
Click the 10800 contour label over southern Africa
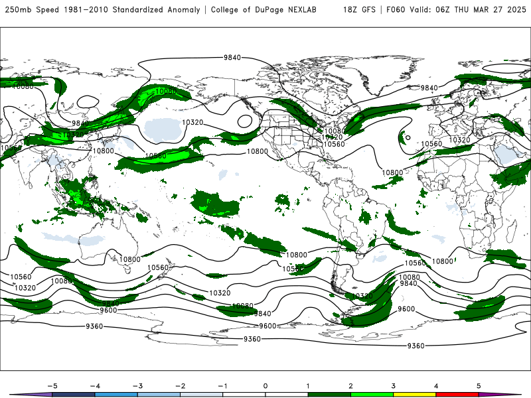pyautogui.click(x=442, y=261)
